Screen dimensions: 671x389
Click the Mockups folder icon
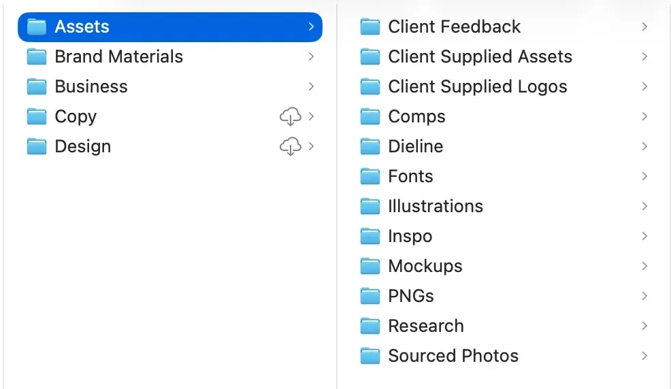click(x=370, y=266)
